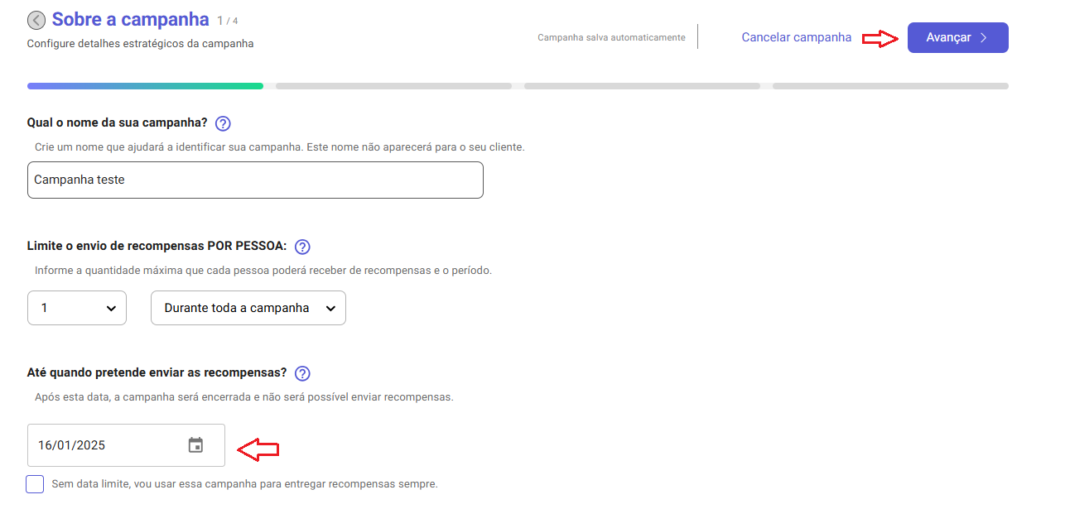Click the 1 / 4 step indicator
The width and height of the screenshot is (1070, 509).
228,21
